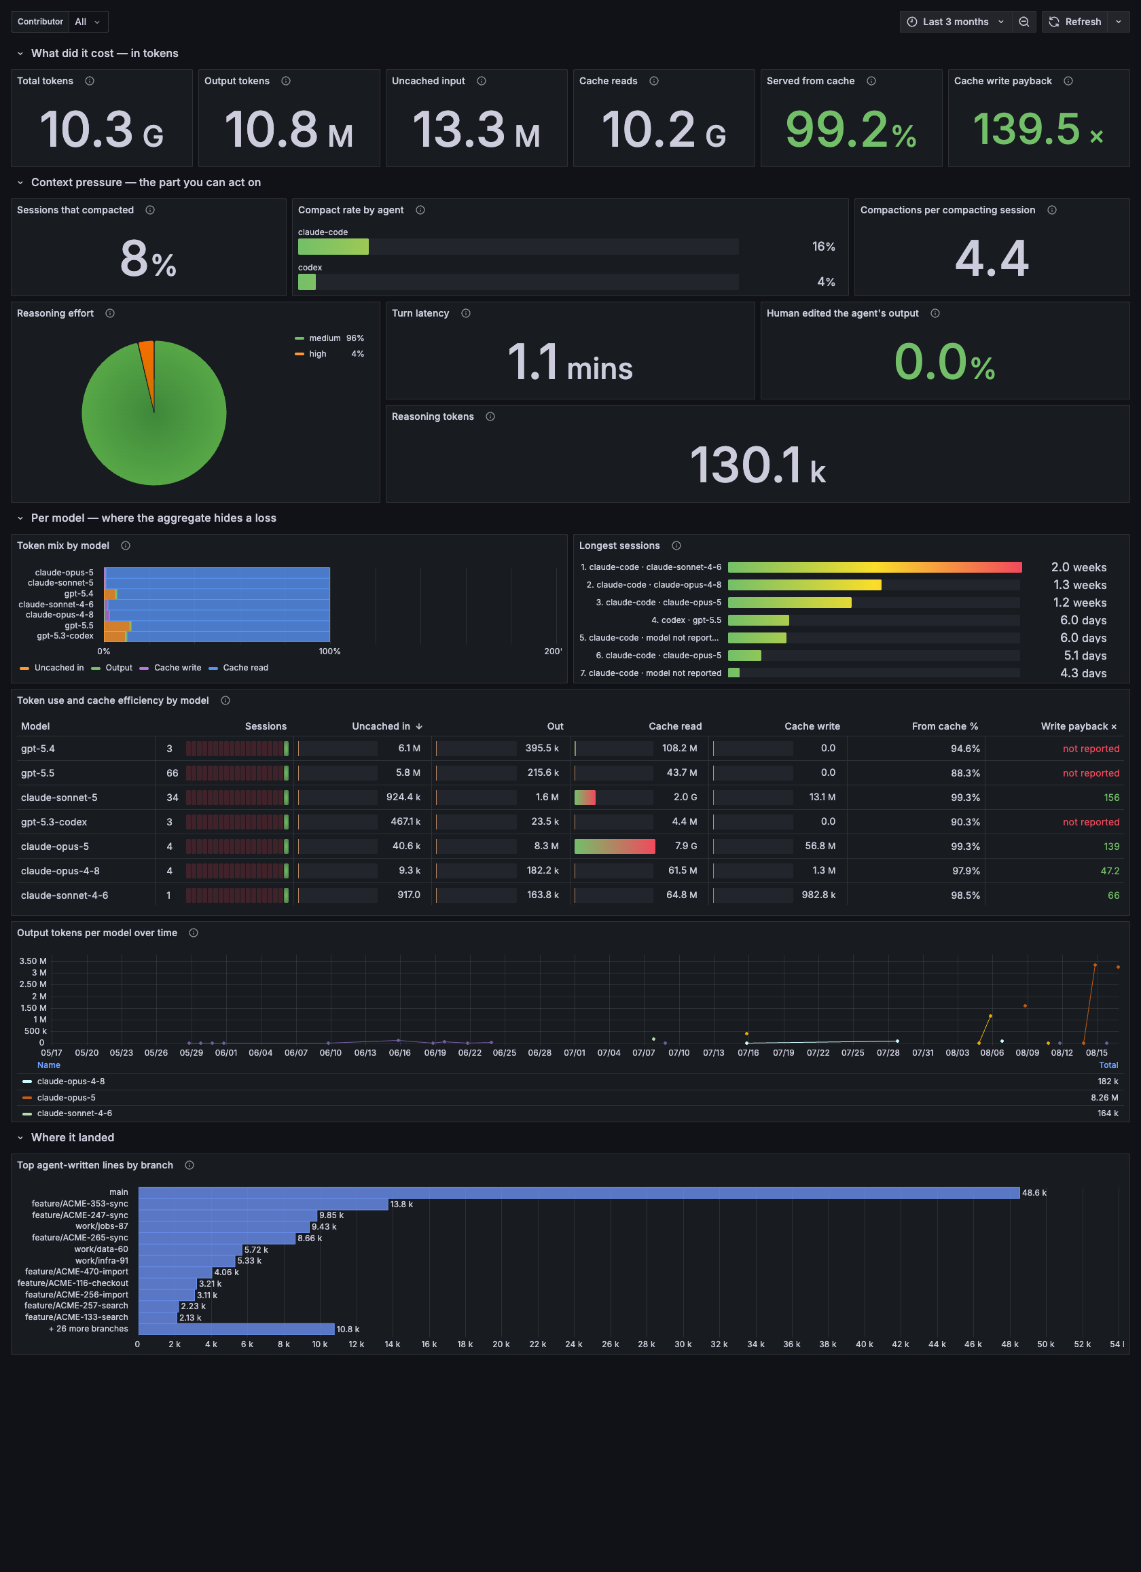Toggle high series in Reasoning effort legend

317,353
